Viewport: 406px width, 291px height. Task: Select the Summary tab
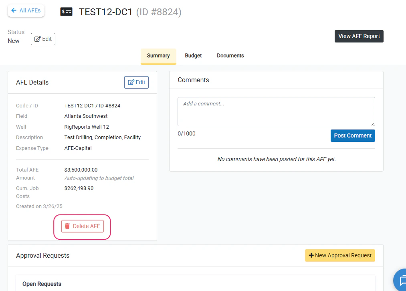(158, 56)
